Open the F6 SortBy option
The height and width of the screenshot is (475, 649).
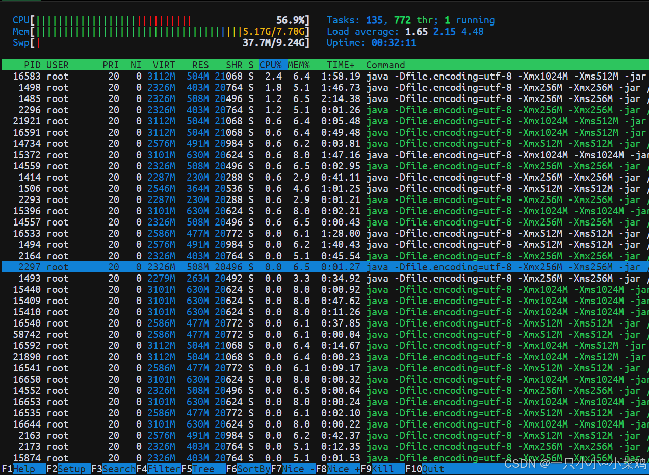pyautogui.click(x=248, y=469)
